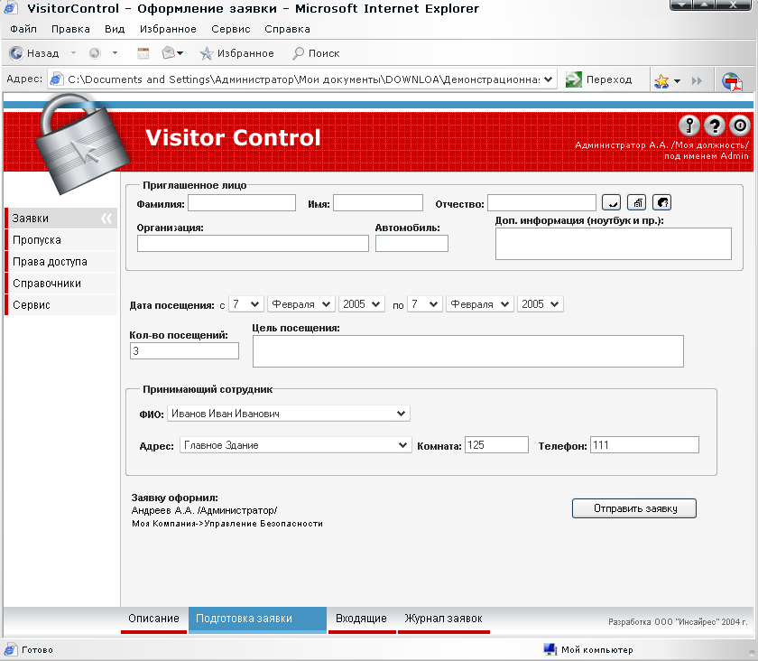The image size is (758, 661).
Task: Click the Adobe PDF globe icon
Action: (x=732, y=81)
